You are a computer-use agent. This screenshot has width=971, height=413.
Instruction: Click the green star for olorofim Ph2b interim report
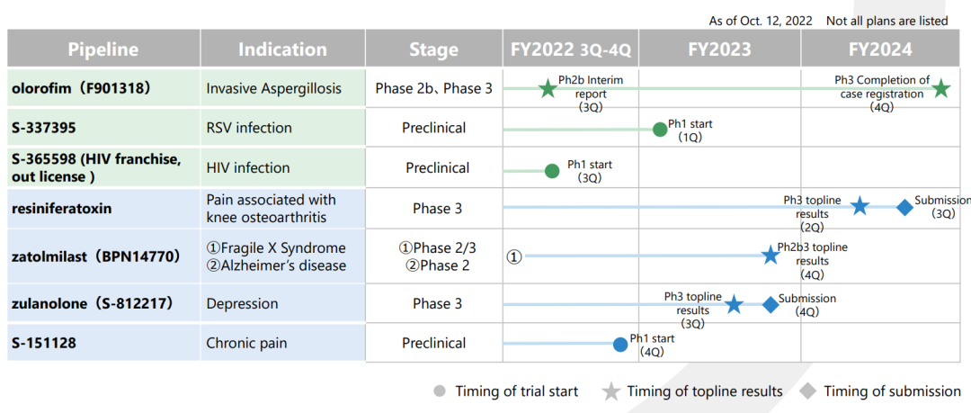547,88
